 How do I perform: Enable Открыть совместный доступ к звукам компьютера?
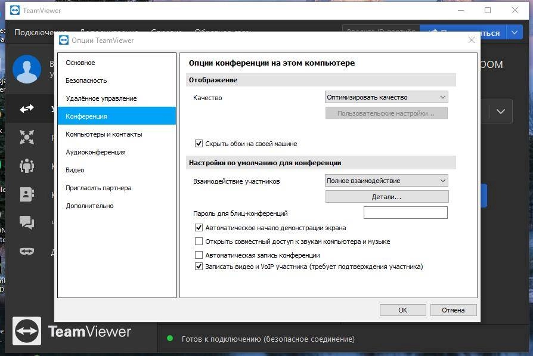[x=199, y=241]
